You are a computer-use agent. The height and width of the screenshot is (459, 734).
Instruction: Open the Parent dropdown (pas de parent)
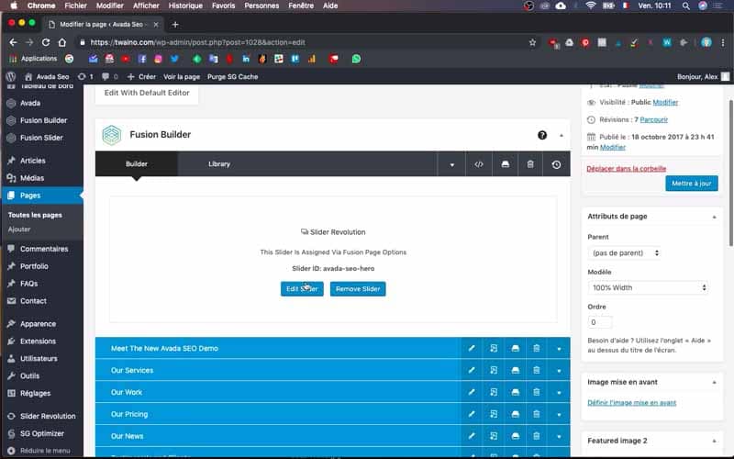click(x=624, y=253)
